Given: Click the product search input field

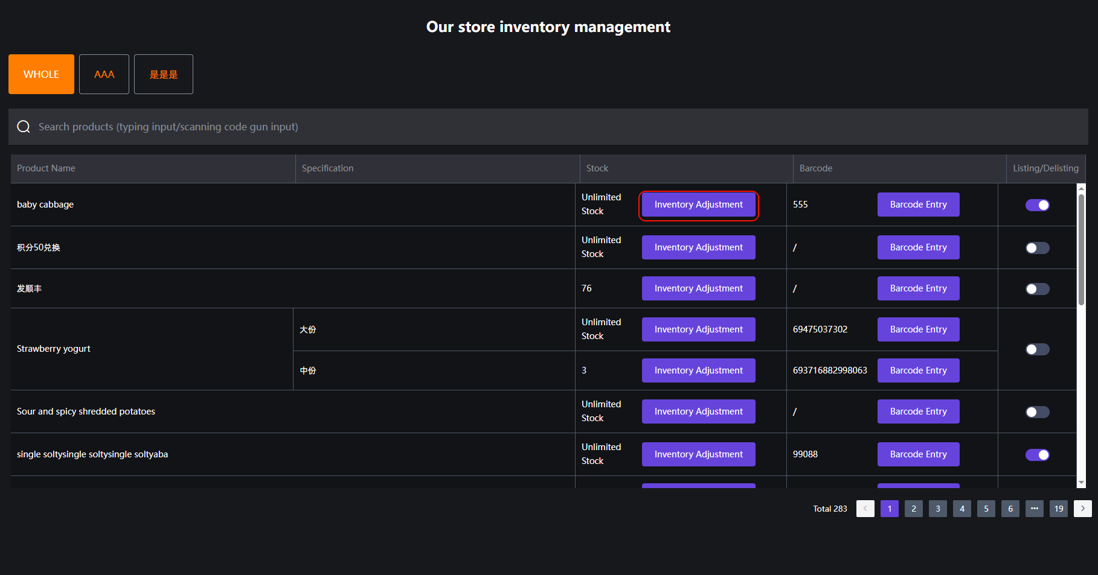Looking at the screenshot, I should (544, 127).
